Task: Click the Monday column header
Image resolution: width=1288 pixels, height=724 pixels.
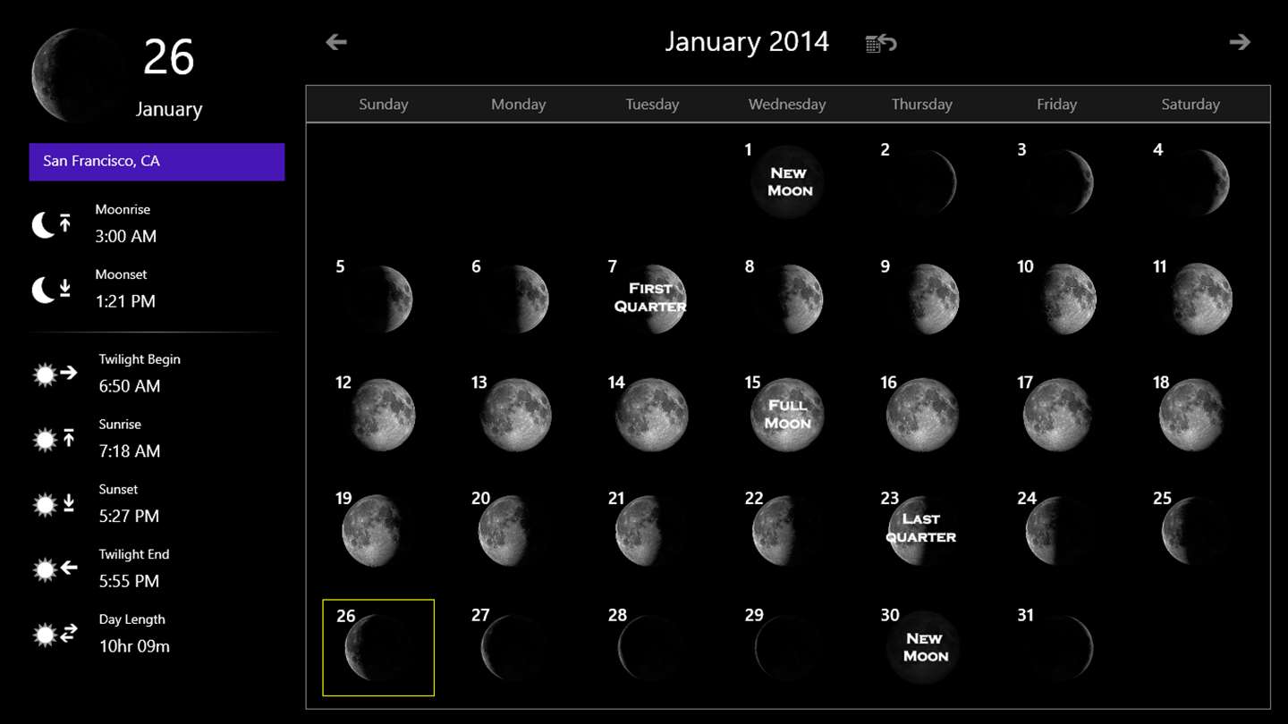Action: pyautogui.click(x=518, y=105)
